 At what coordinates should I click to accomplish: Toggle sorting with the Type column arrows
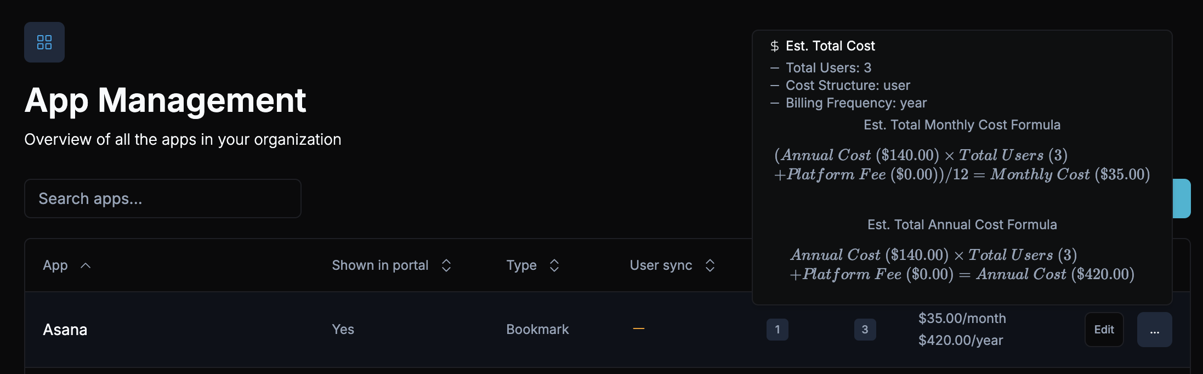pyautogui.click(x=554, y=265)
